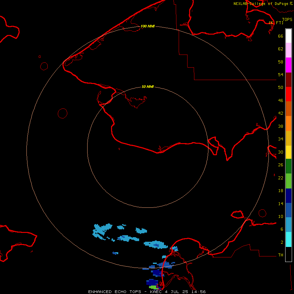Viewport: 294px width, 294px height.
Task: Click the legend value 6
Action: [282, 229]
